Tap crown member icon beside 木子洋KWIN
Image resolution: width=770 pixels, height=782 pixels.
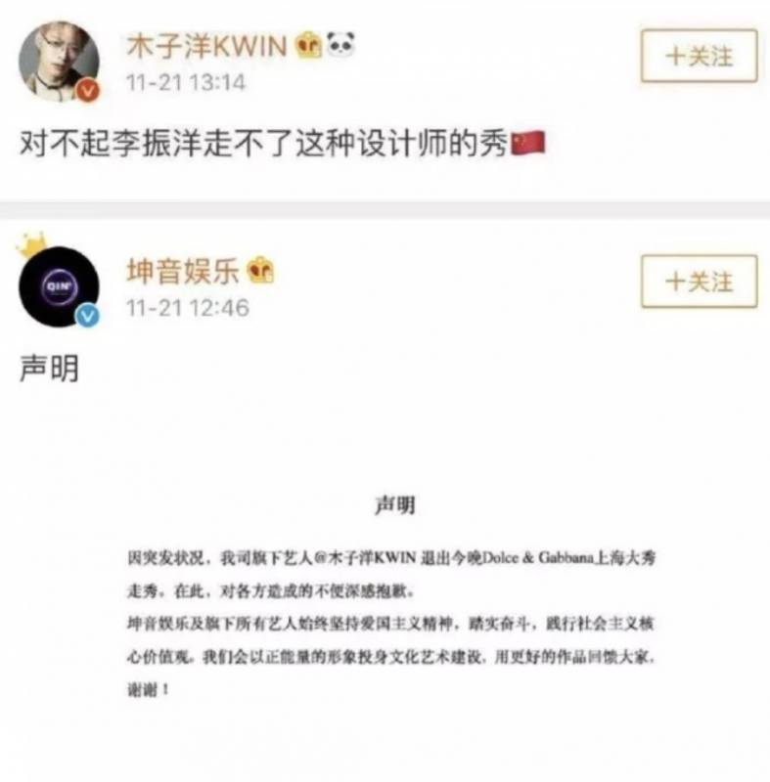(x=309, y=45)
